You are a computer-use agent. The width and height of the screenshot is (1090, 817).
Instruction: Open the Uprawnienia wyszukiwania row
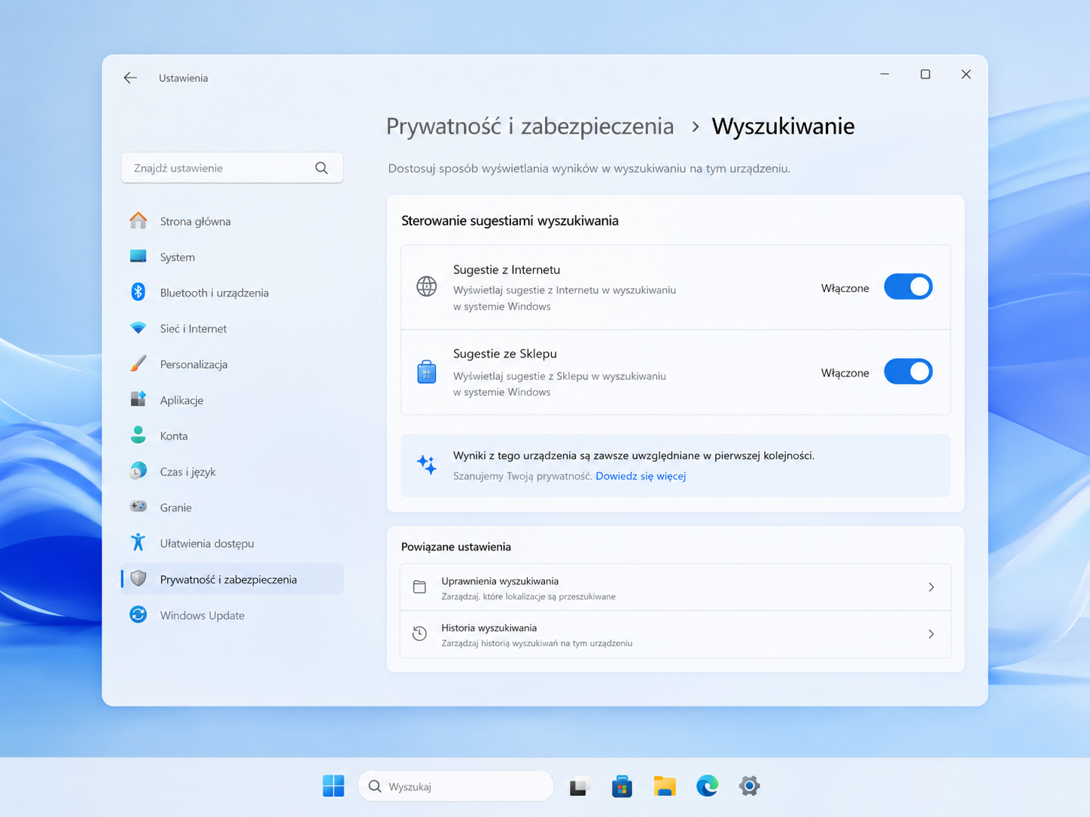coord(675,587)
